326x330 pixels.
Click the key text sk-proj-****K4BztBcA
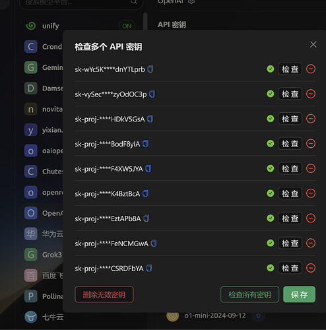(108, 193)
